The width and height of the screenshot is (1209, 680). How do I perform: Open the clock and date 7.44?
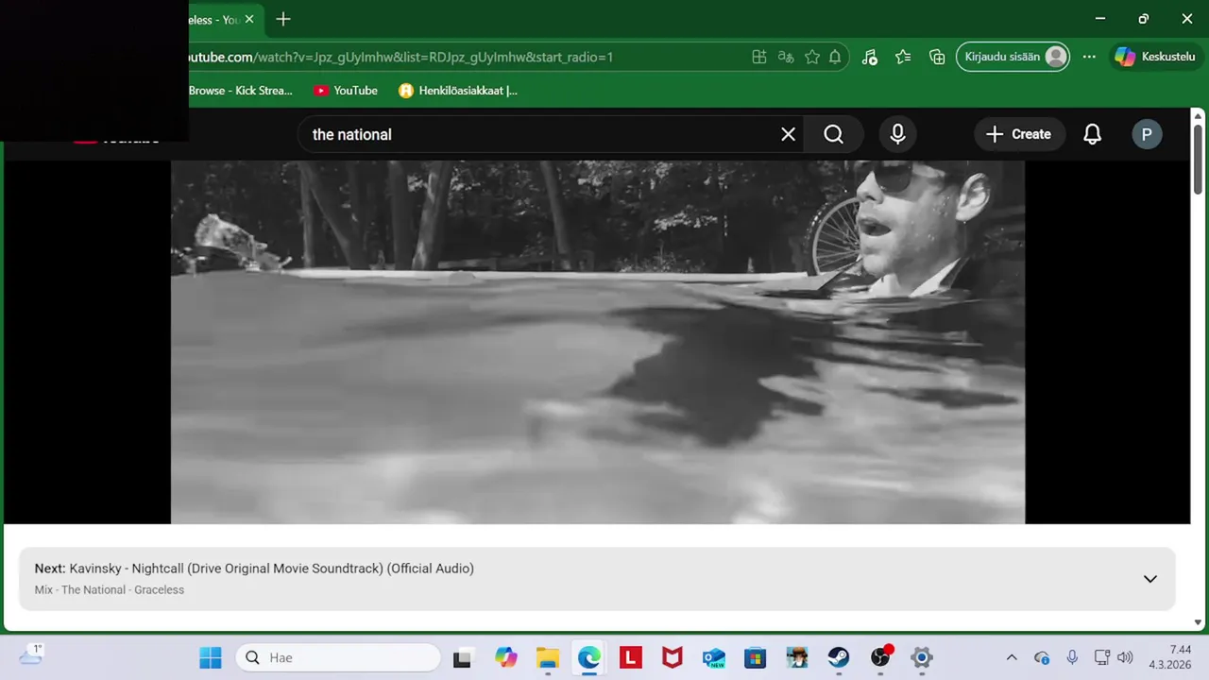[x=1169, y=657]
